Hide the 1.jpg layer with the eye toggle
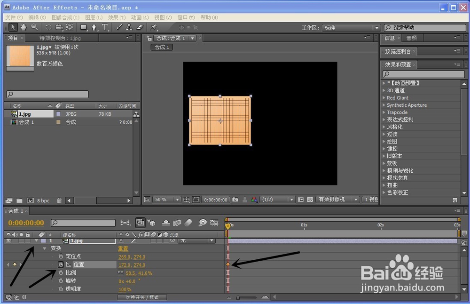Viewport: 470px width, 304px height. point(9,240)
